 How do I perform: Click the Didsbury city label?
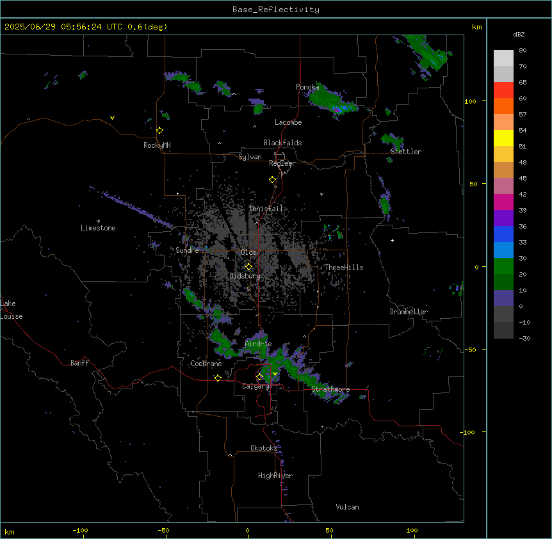(245, 276)
